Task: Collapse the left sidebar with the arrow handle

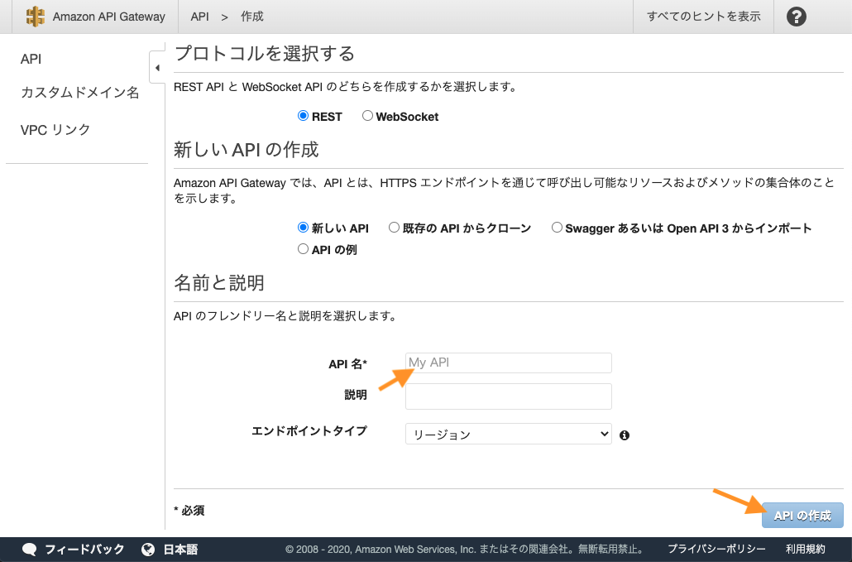Action: pos(157,68)
